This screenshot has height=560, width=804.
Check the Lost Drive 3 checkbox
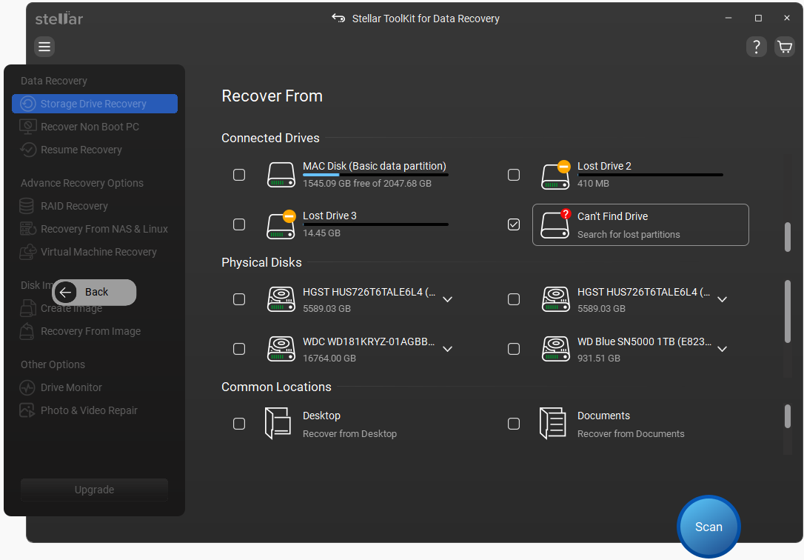239,224
